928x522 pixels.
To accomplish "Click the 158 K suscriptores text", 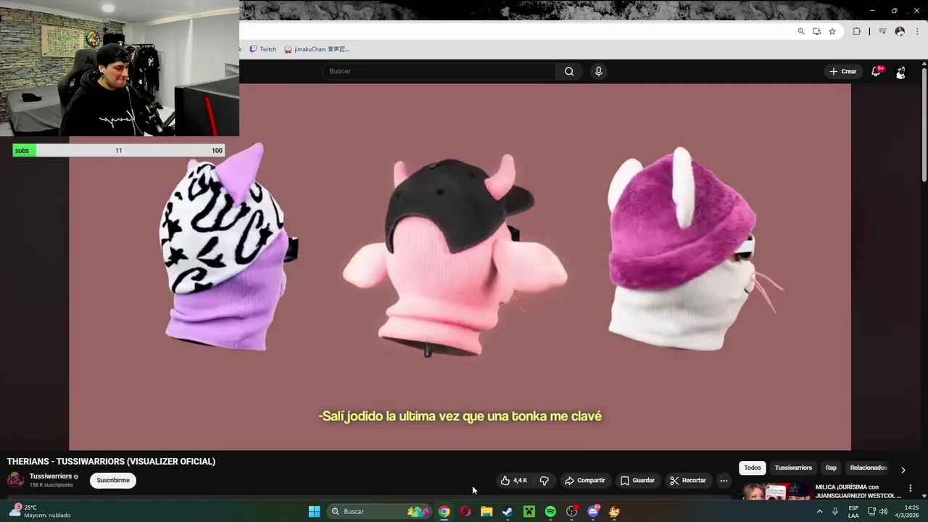I will click(x=51, y=485).
